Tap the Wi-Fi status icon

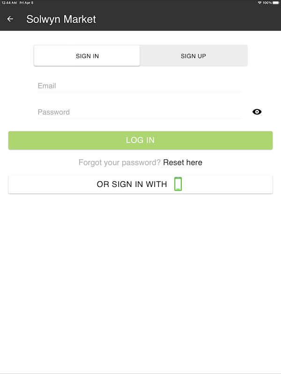coord(259,3)
